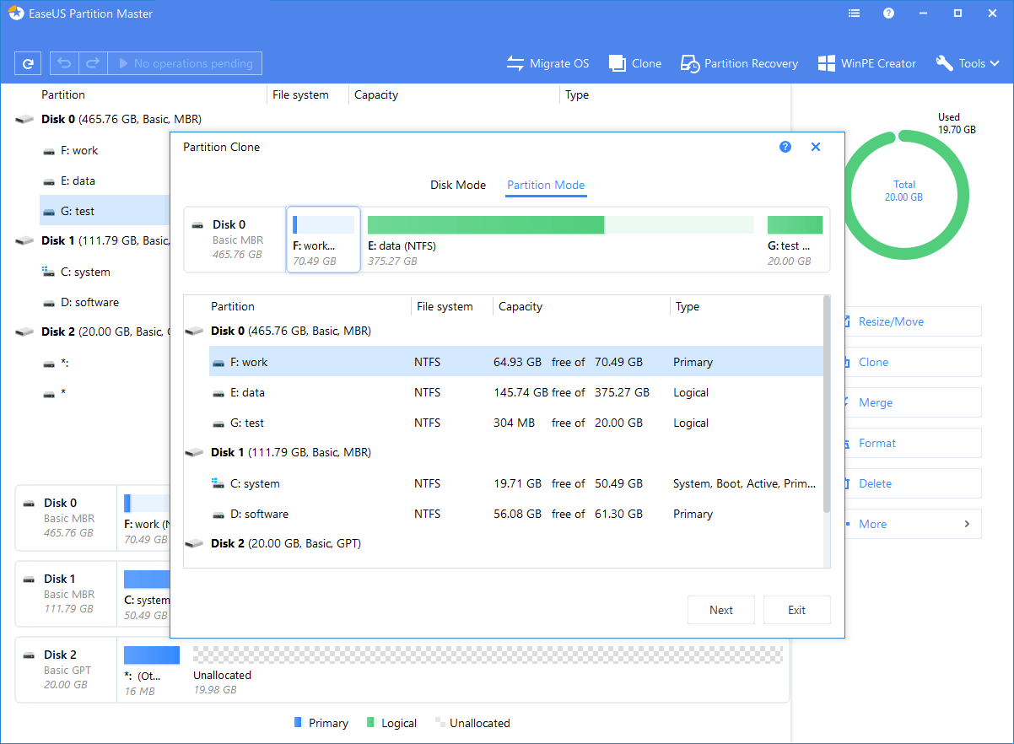The height and width of the screenshot is (744, 1014).
Task: Click the Exit button
Action: pos(796,609)
